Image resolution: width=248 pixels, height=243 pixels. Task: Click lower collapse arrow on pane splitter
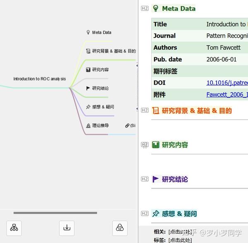coord(137,109)
